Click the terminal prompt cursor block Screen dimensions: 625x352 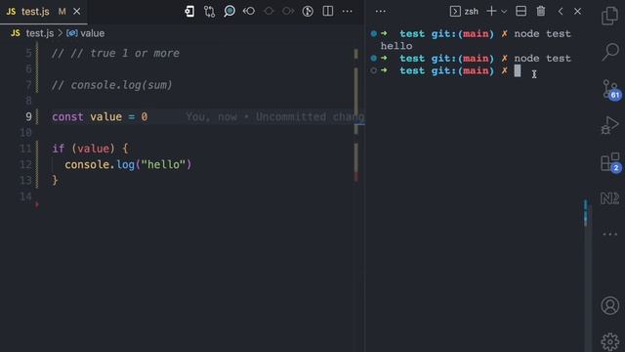(518, 71)
